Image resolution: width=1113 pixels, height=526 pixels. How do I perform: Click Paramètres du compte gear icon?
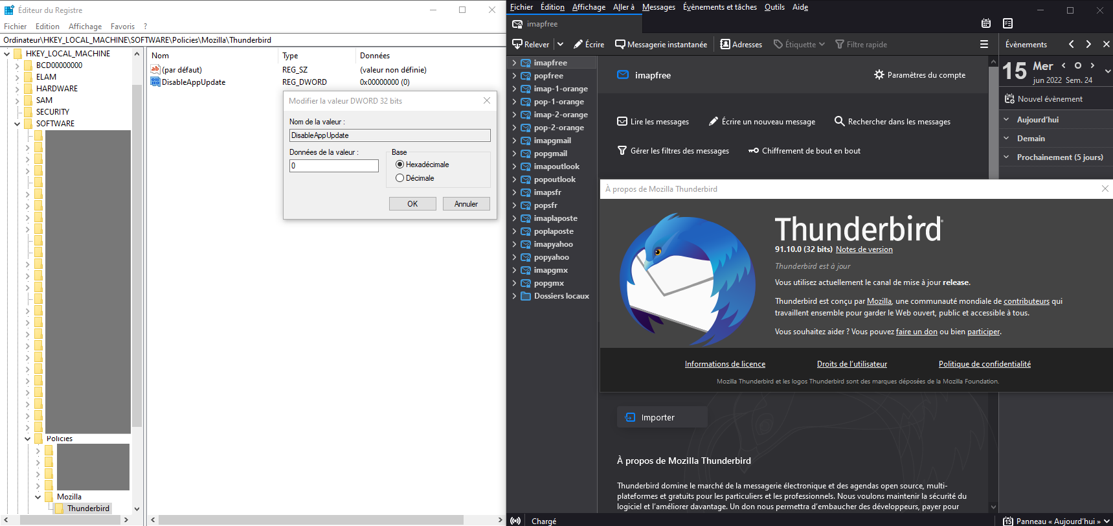[x=879, y=74]
